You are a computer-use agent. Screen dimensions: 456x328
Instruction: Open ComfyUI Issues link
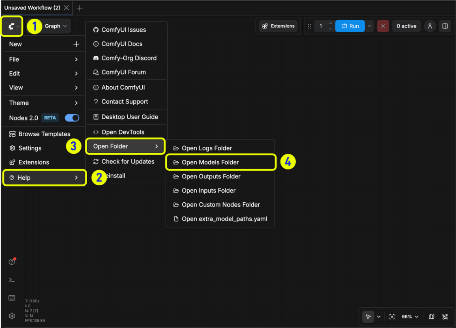click(x=126, y=30)
